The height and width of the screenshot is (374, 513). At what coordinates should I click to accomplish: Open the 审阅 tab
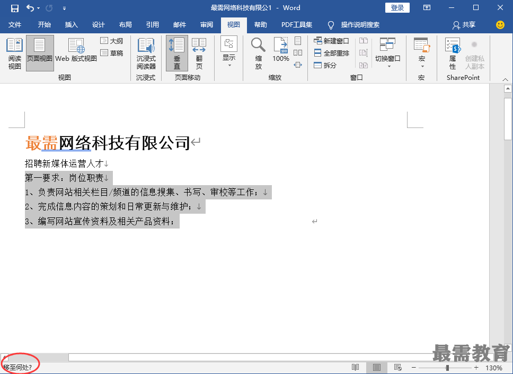pos(207,25)
